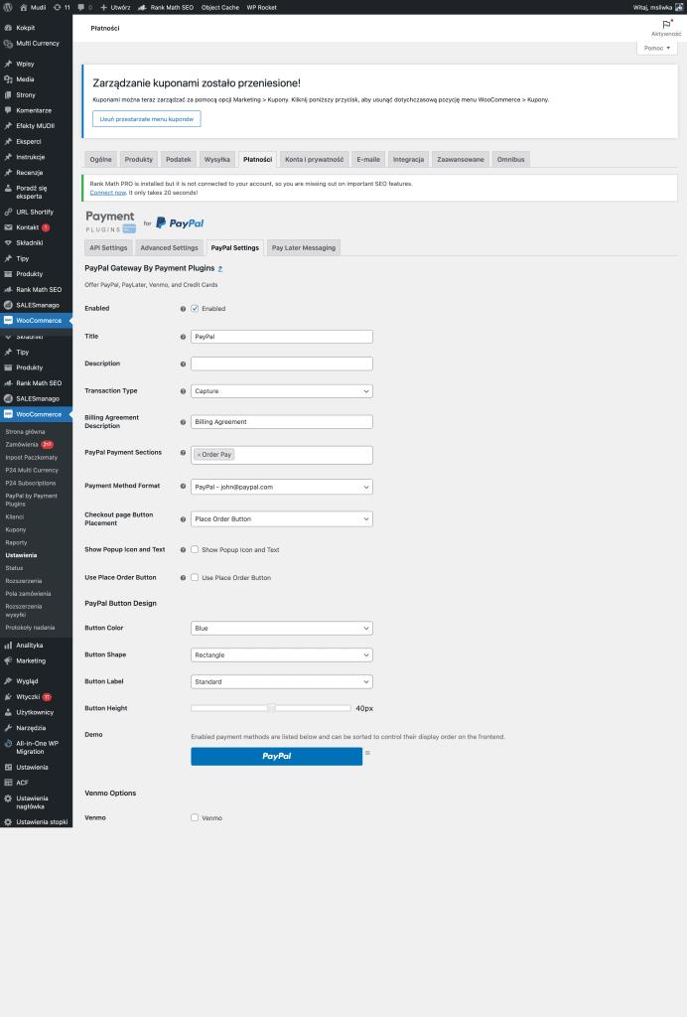Click the comments icon in admin bar
This screenshot has height=1017, width=687.
80,7
